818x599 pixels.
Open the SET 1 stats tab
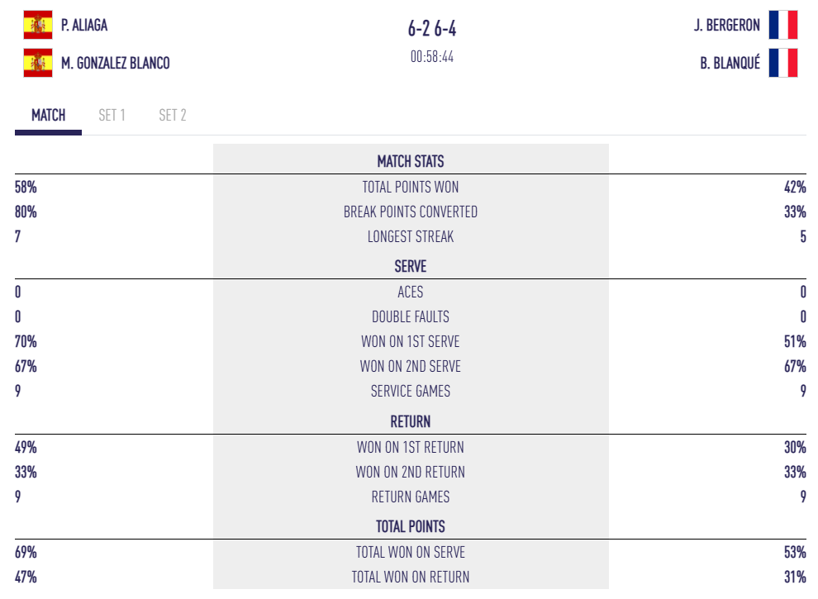click(x=112, y=116)
